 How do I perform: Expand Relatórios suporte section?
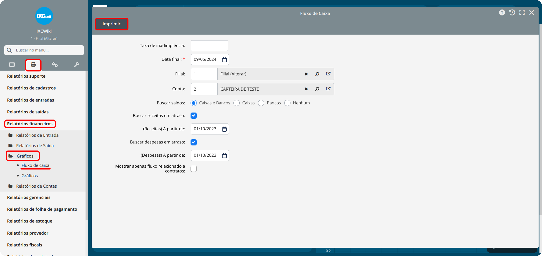(26, 76)
